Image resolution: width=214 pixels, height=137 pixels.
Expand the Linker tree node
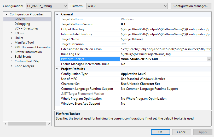click(11, 38)
